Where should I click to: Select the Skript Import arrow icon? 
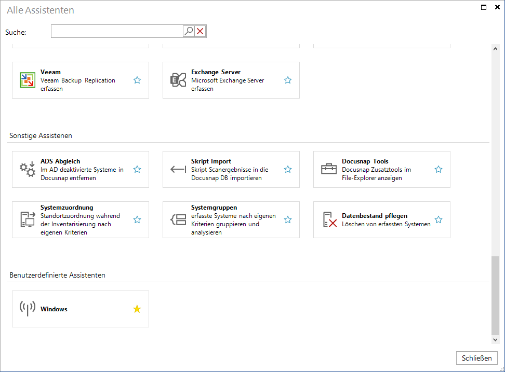(178, 169)
